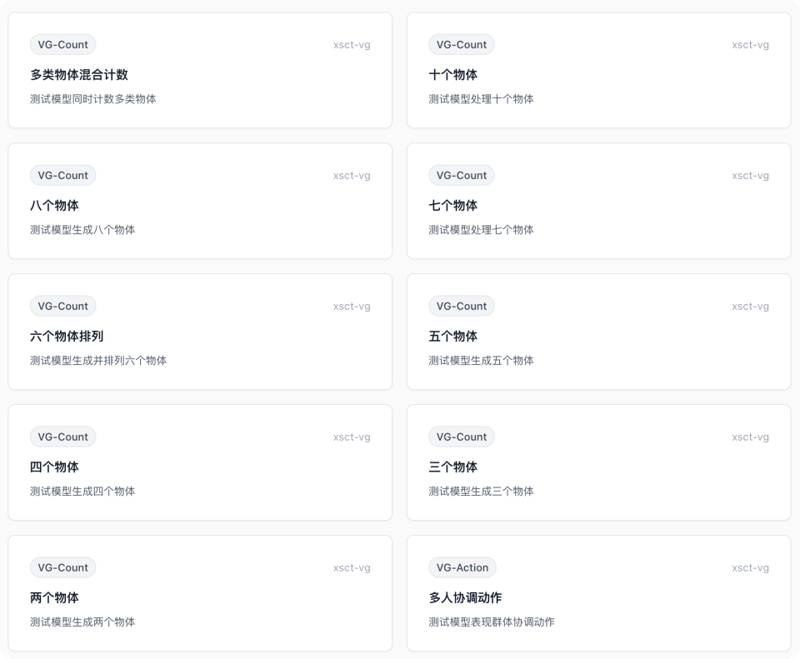The image size is (800, 659).
Task: Click the VG-Count badge on 三个物体 card
Action: tap(461, 437)
